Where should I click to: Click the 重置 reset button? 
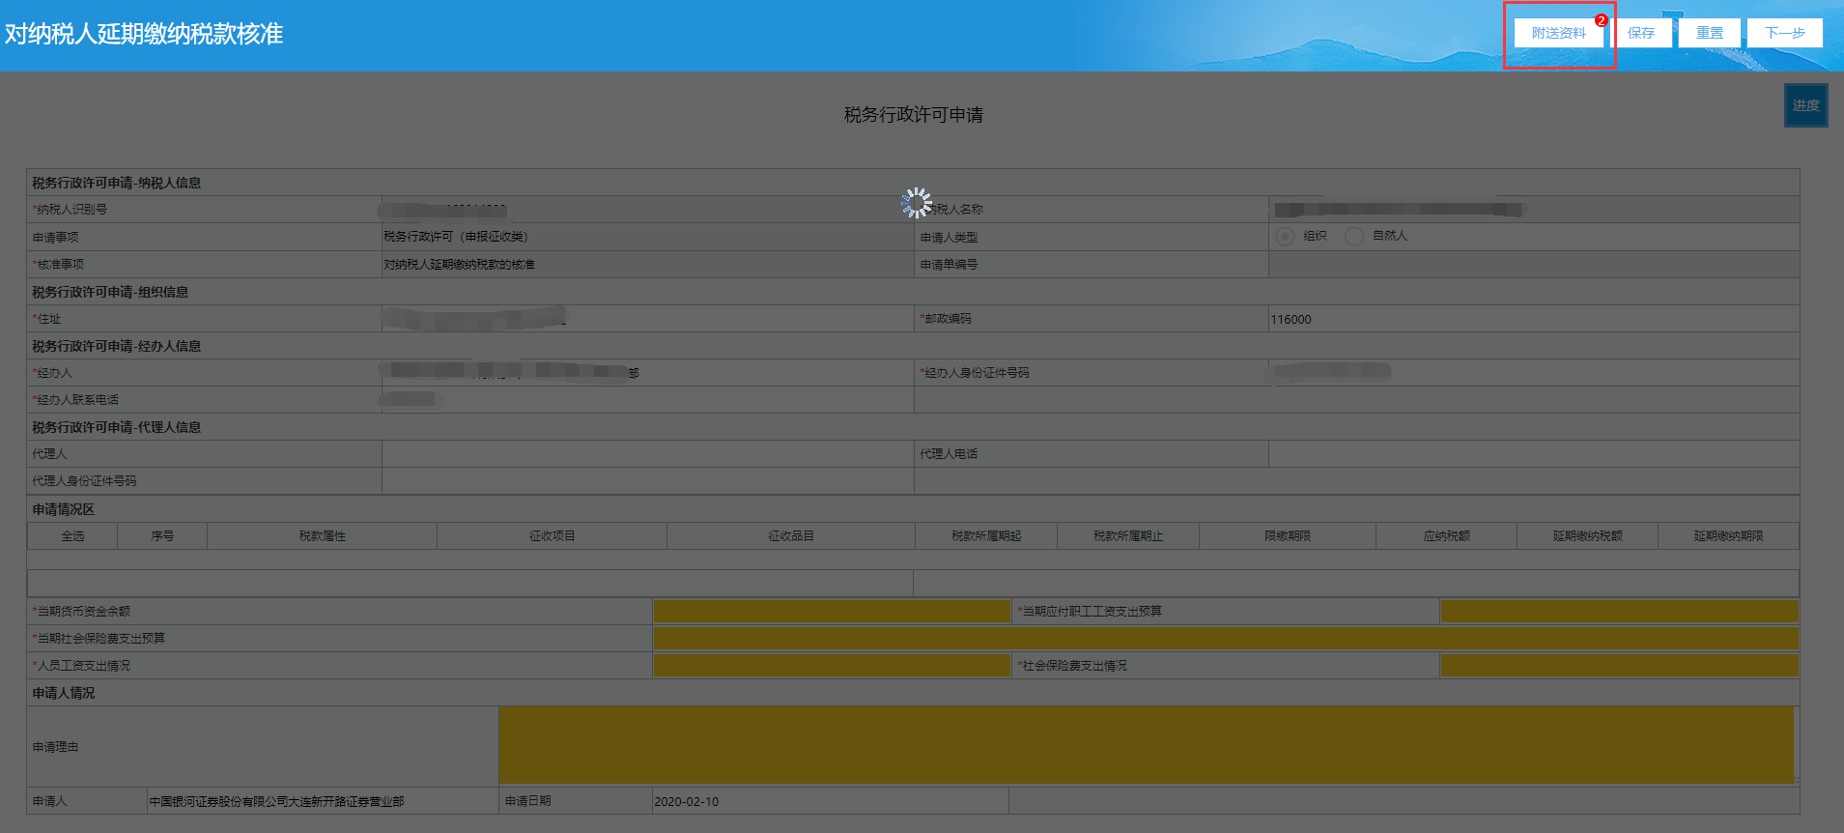1710,33
